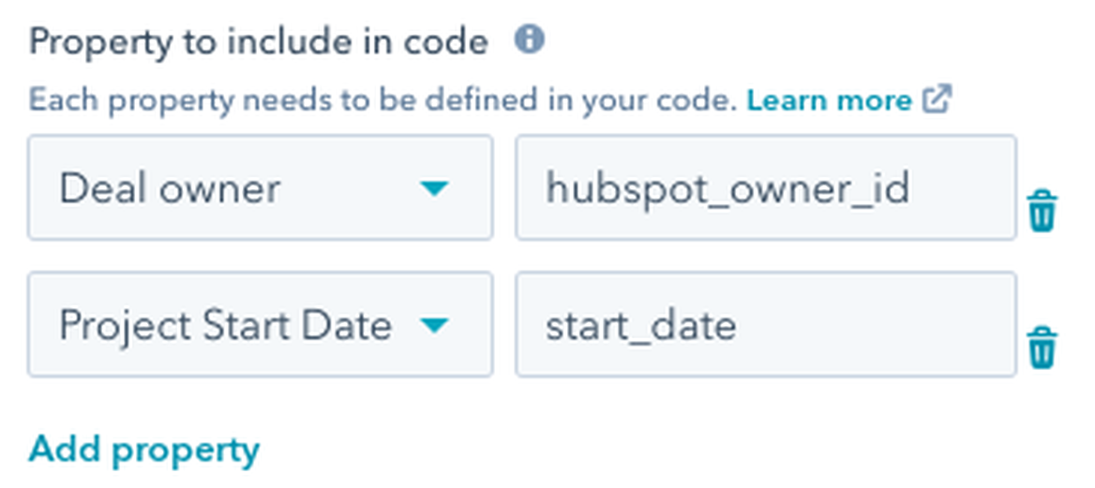Click the trash icon next to hubspot_owner_id

click(1042, 210)
